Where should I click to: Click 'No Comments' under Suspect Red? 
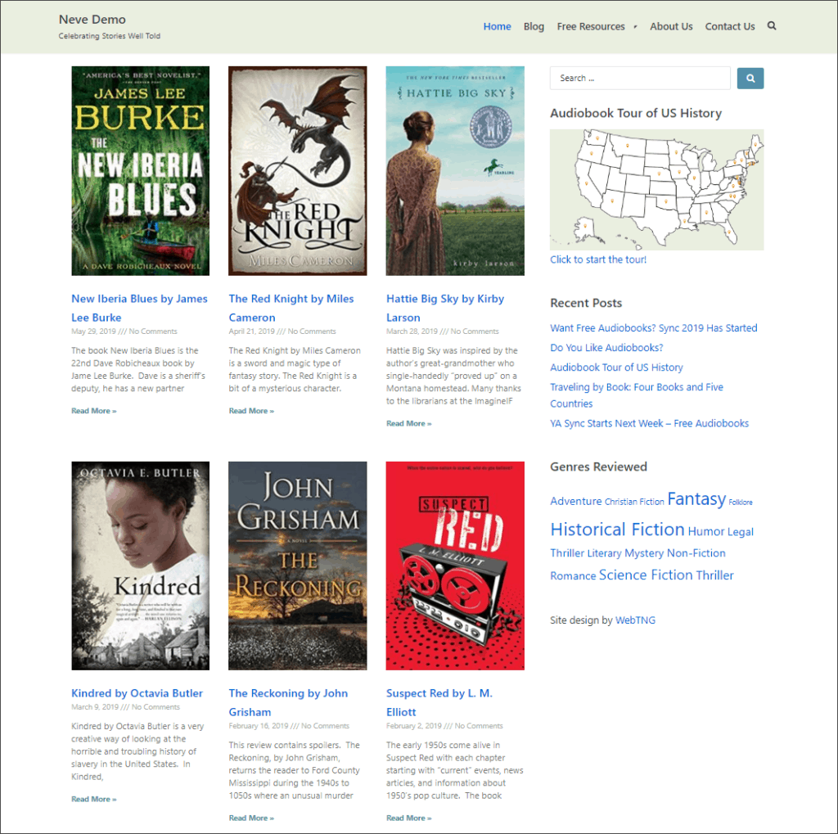(479, 726)
